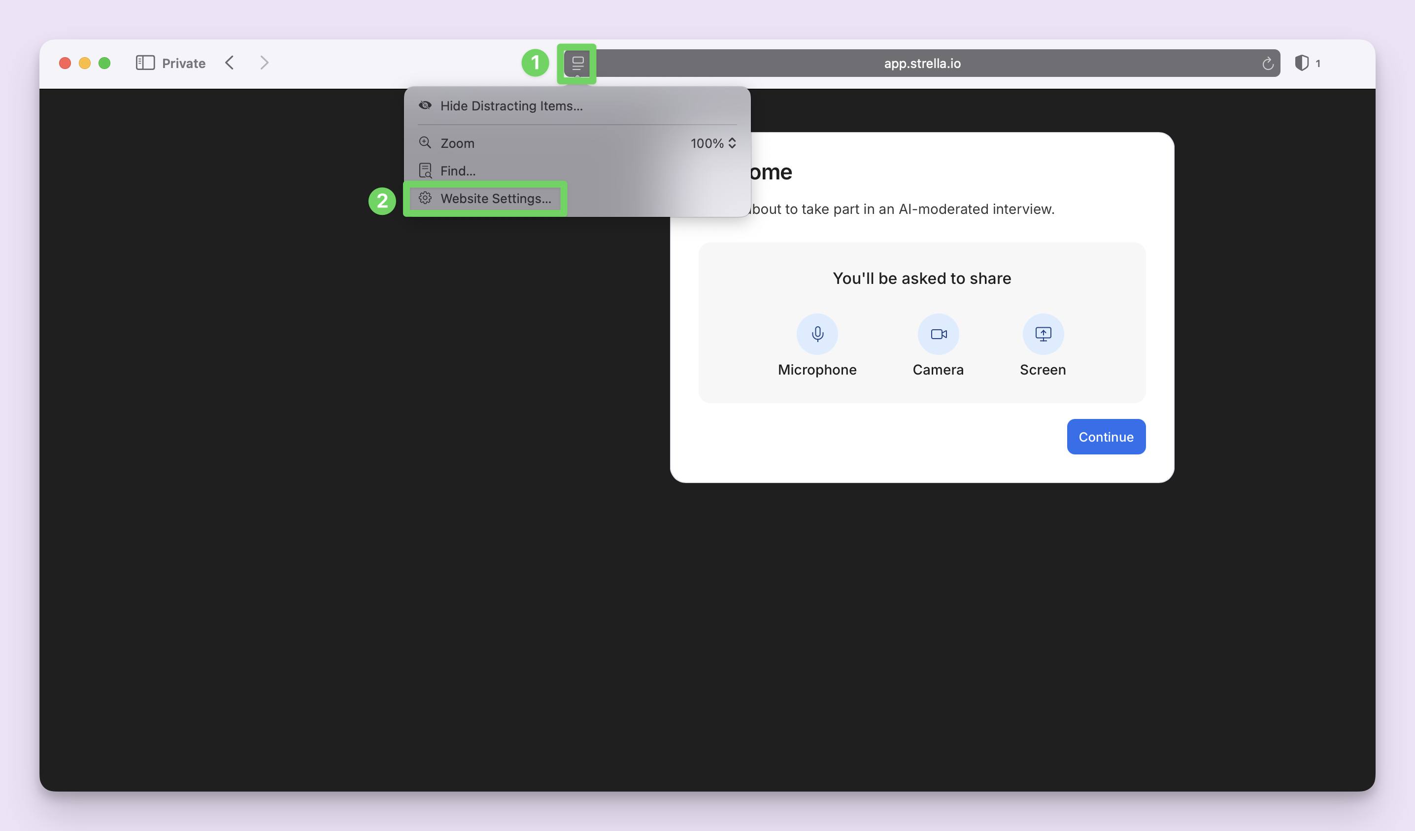The width and height of the screenshot is (1415, 831).
Task: Click the reload page icon
Action: [1267, 64]
